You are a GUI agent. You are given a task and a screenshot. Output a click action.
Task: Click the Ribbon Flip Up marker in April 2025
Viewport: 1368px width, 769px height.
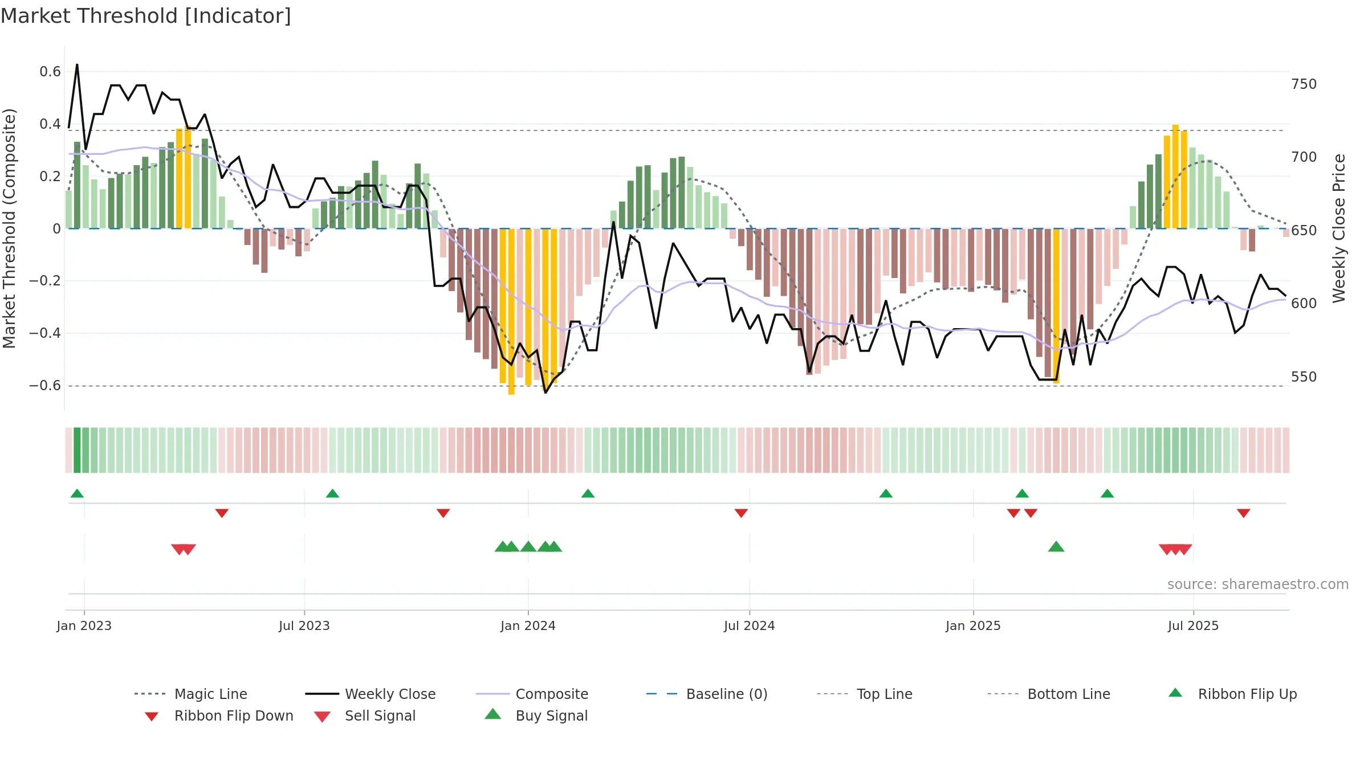coord(1107,493)
